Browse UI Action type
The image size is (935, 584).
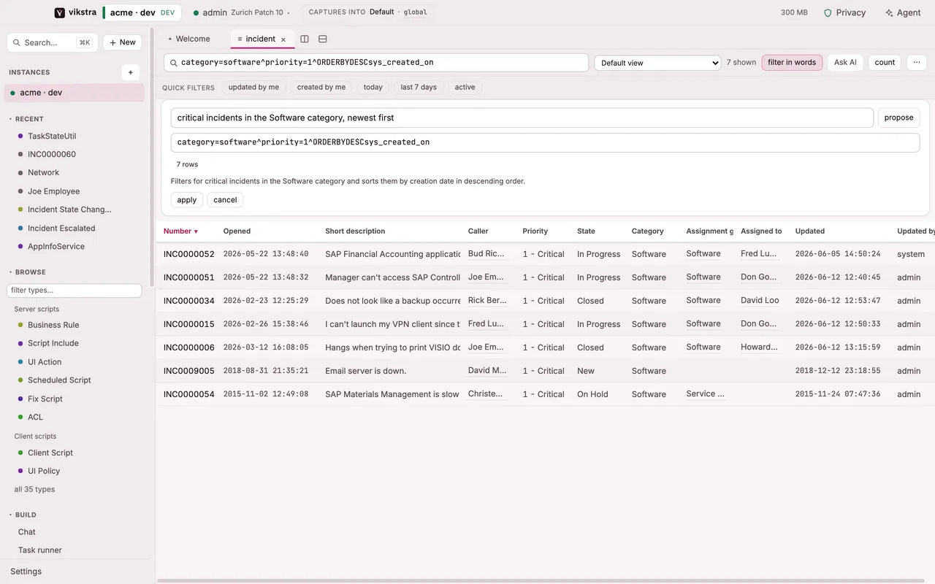45,362
